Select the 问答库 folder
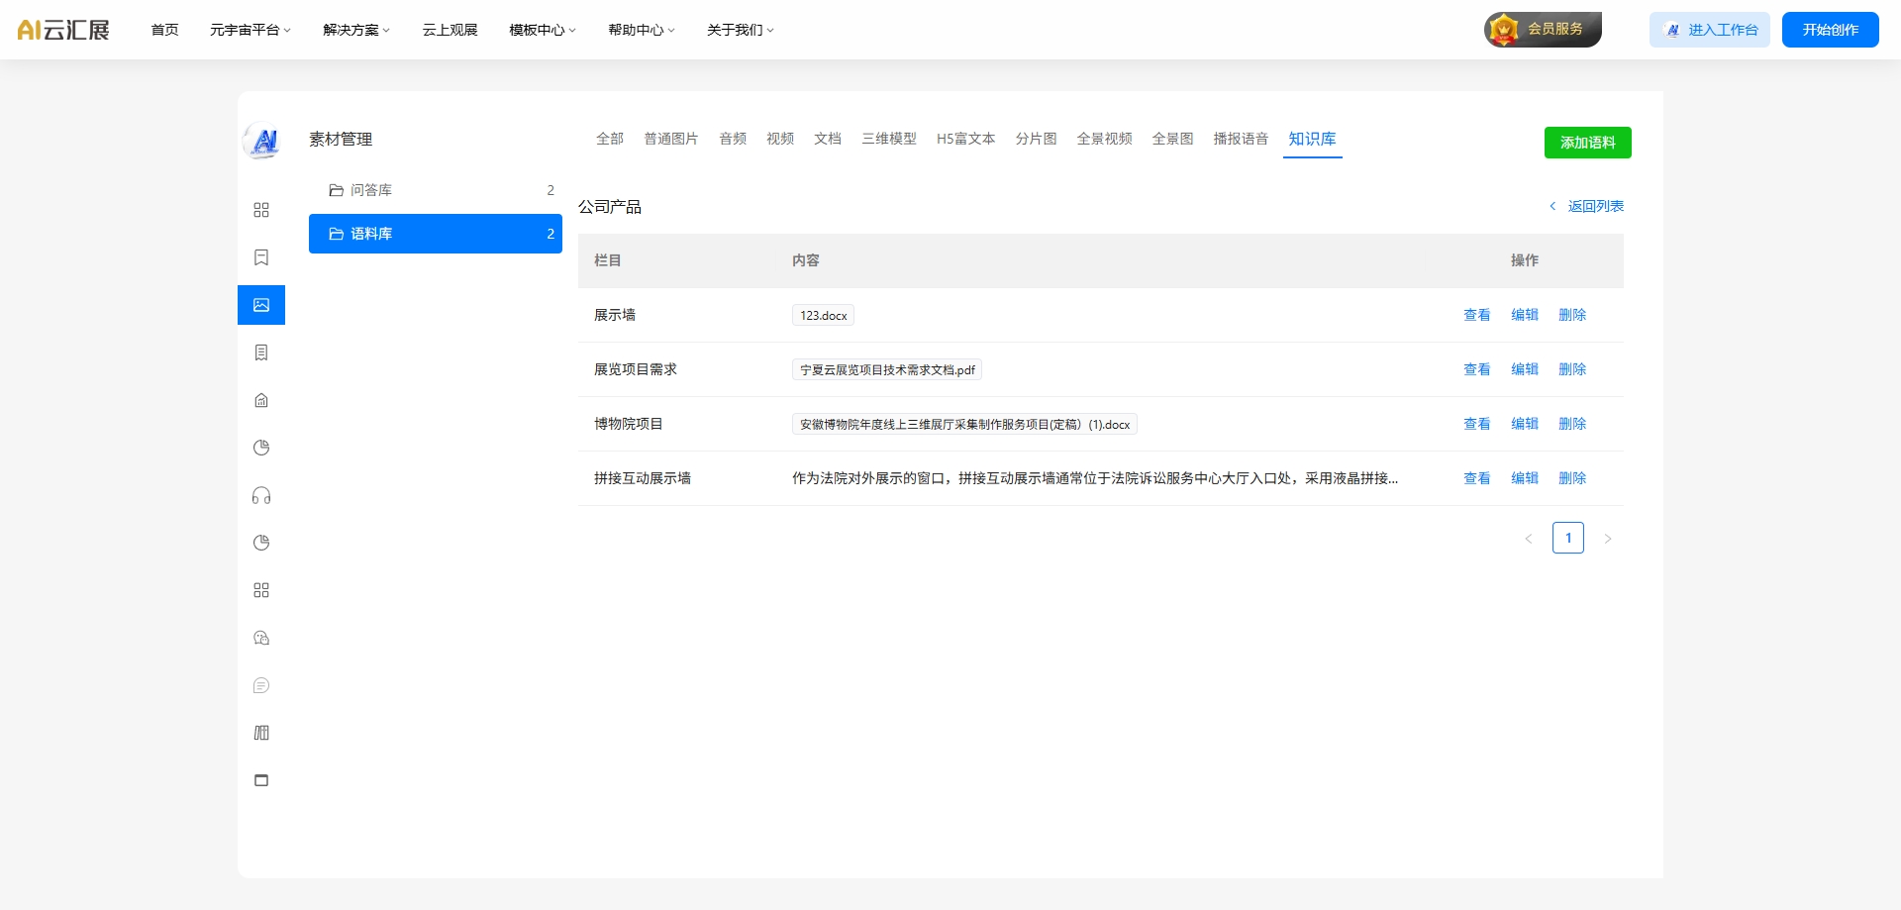The width and height of the screenshot is (1901, 910). coord(371,190)
